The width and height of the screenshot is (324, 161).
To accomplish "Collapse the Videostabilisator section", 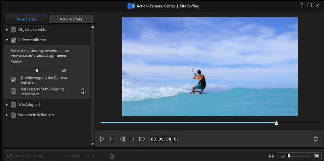I will (7, 40).
